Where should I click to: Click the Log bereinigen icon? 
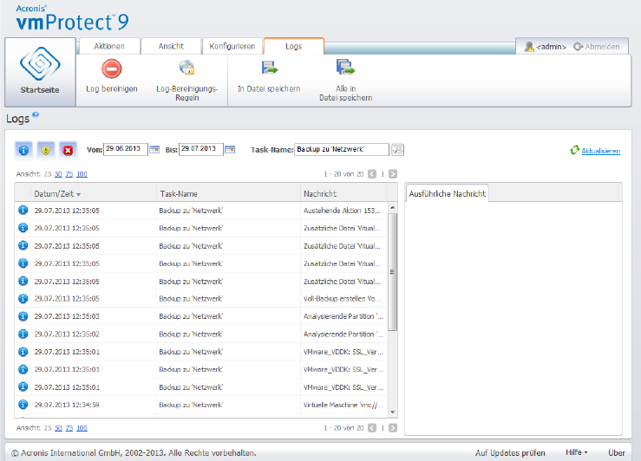pos(111,68)
